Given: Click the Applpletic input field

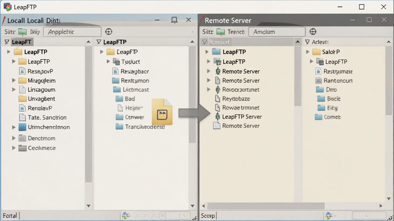Looking at the screenshot, I should coord(72,32).
